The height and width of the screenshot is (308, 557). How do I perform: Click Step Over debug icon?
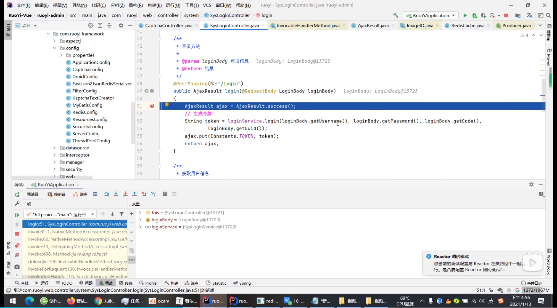[107, 194]
